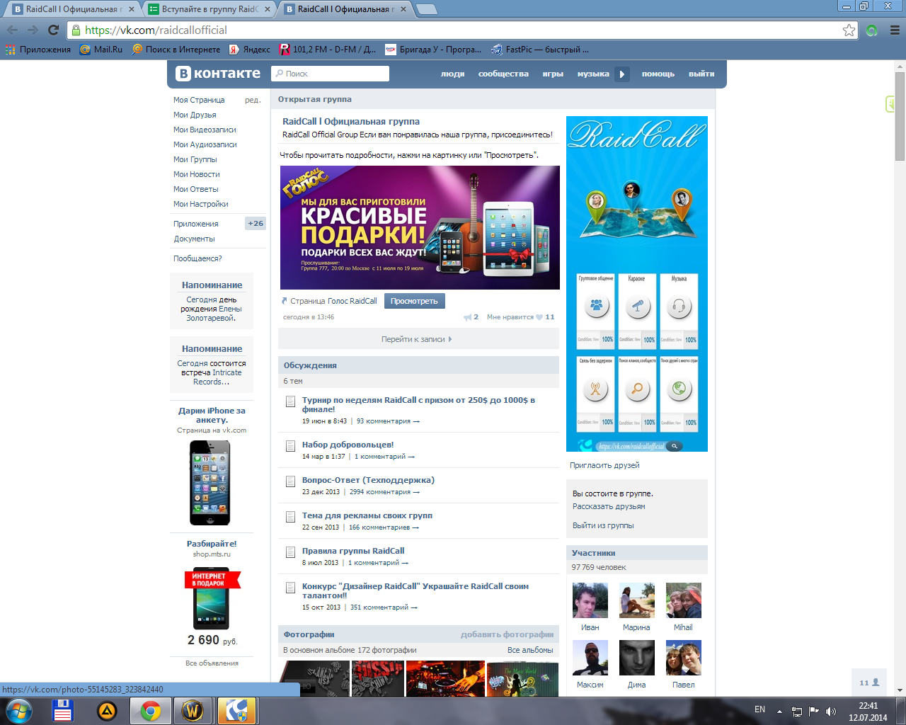Click Рассказать друзьям link
Screen dimensions: 906x725
pos(609,506)
